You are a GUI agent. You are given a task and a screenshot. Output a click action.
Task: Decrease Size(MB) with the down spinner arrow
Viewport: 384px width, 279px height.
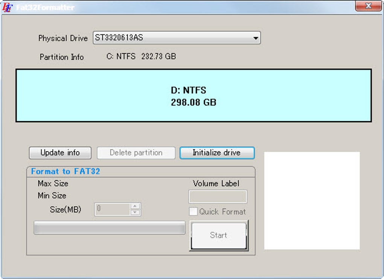(x=135, y=212)
